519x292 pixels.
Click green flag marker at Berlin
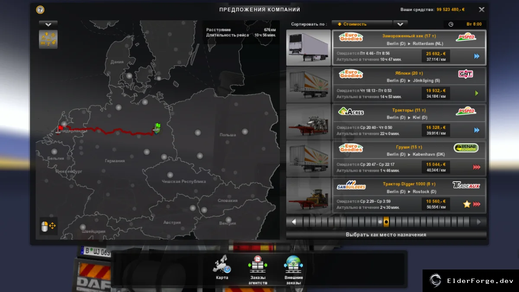157,128
